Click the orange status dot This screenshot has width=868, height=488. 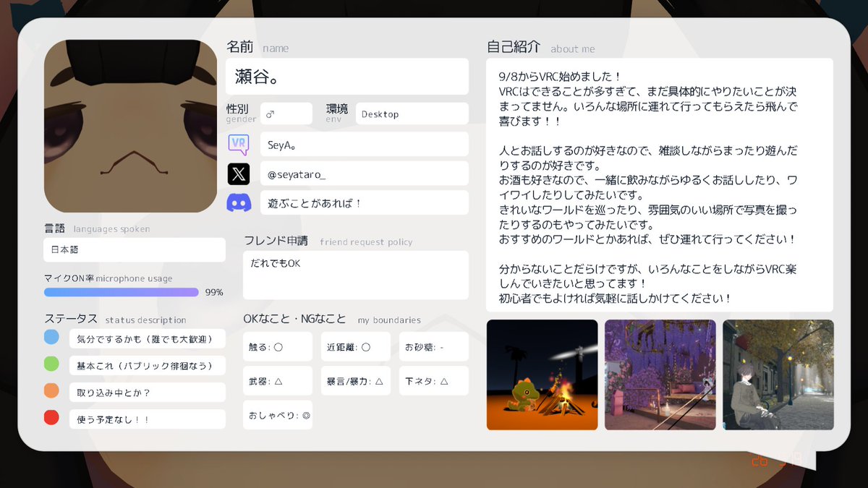point(51,390)
